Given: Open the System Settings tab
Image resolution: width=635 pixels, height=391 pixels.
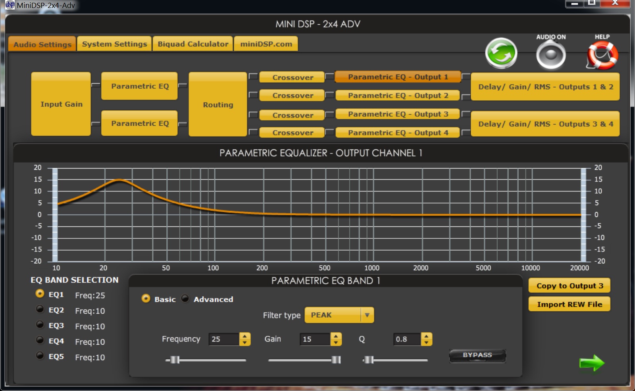Looking at the screenshot, I should (x=114, y=44).
